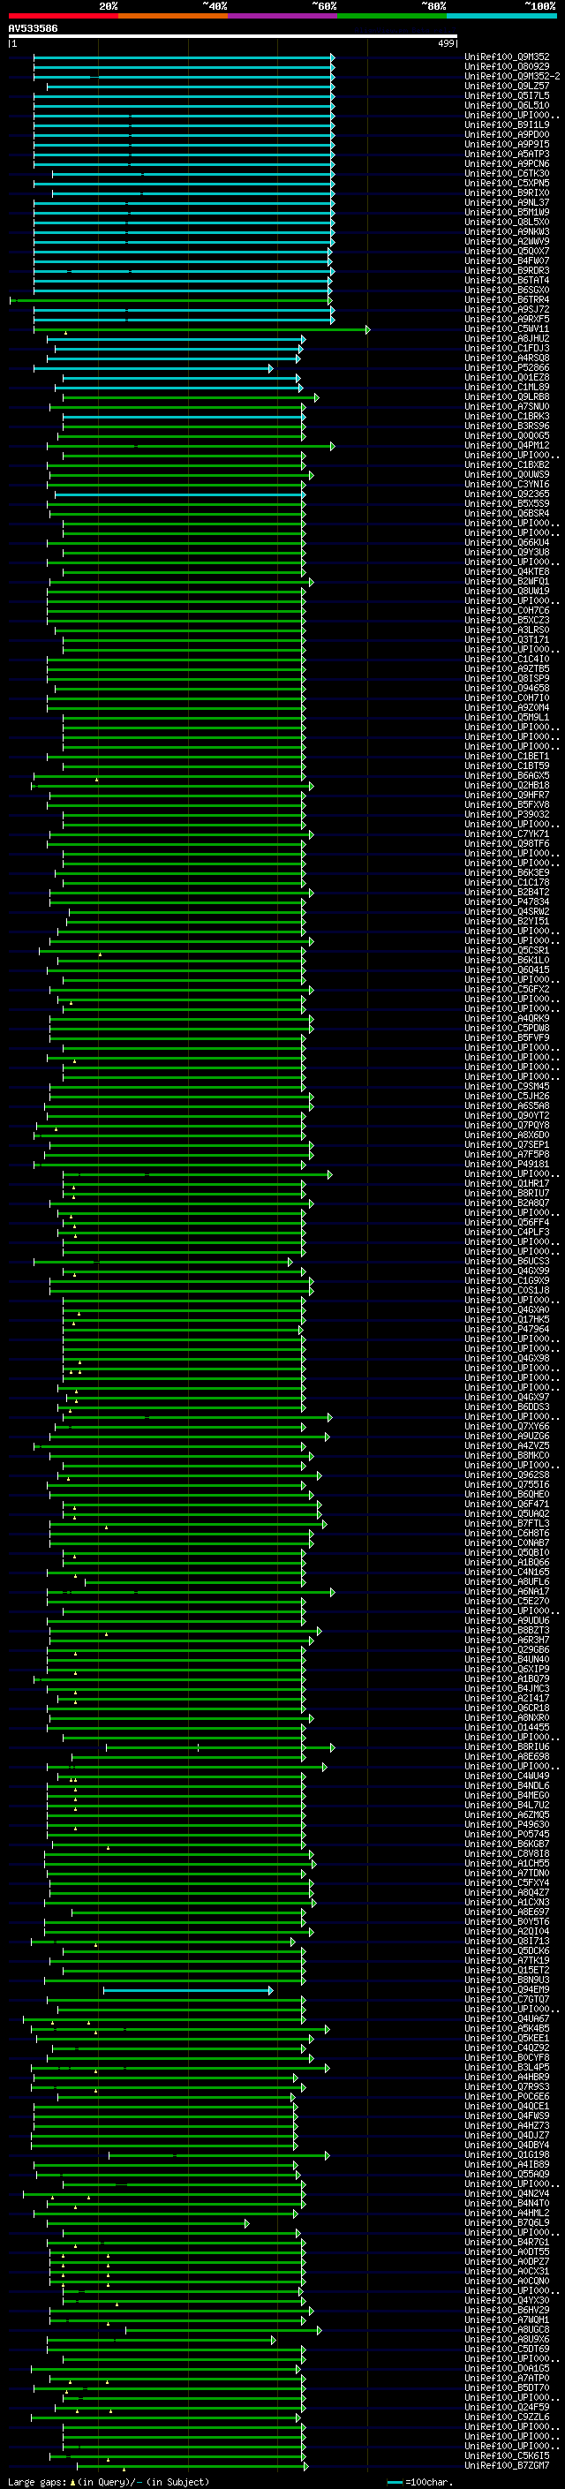Select the UniRef100_Q4PM12 label
This screenshot has width=565, height=2489.
pyautogui.click(x=507, y=445)
